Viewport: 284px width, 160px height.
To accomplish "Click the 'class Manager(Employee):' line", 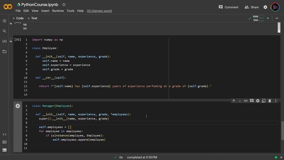I will pyautogui.click(x=52, y=106).
